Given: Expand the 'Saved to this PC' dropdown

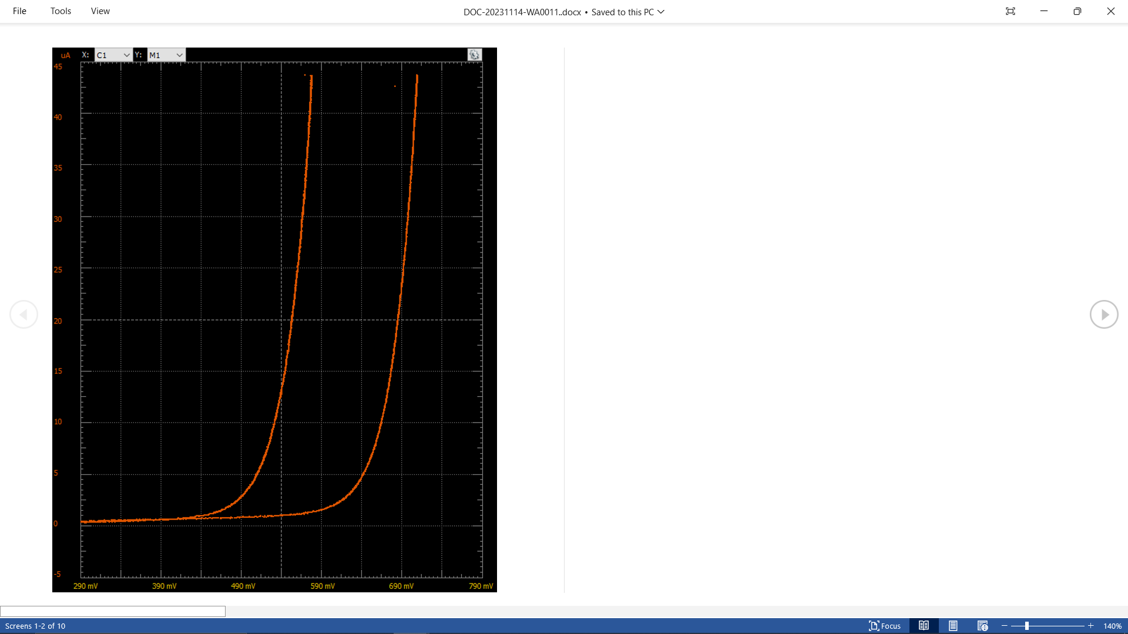Looking at the screenshot, I should 660,12.
